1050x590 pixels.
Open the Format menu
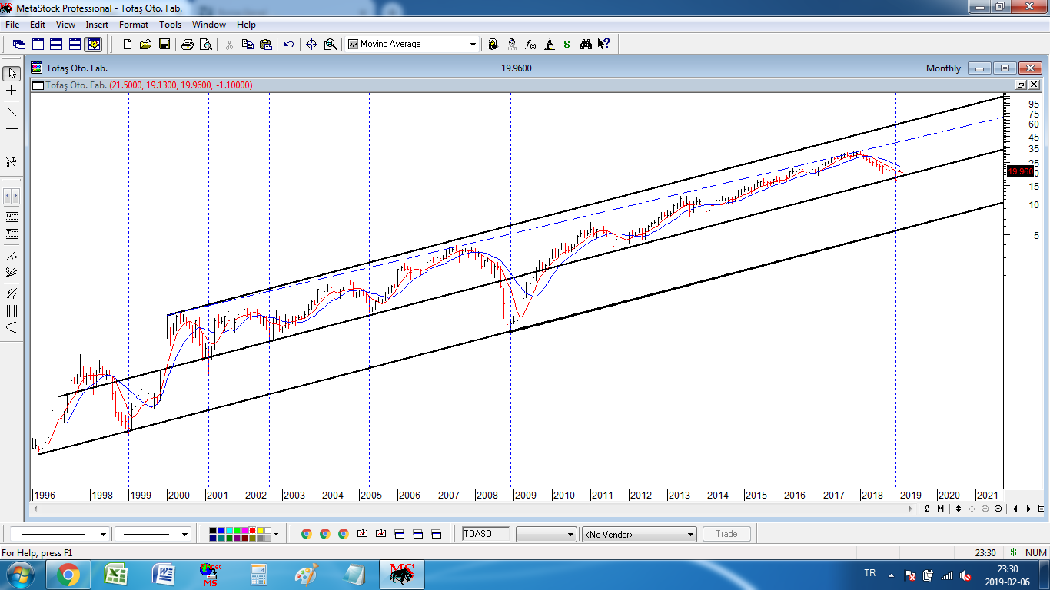[x=134, y=25]
